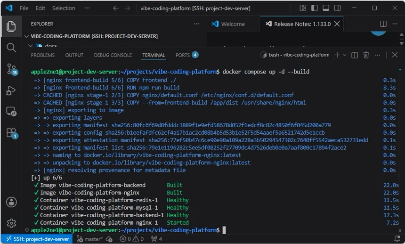The image size is (405, 244).
Task: Click forwarded ports status item showing 4
Action: 156,239
